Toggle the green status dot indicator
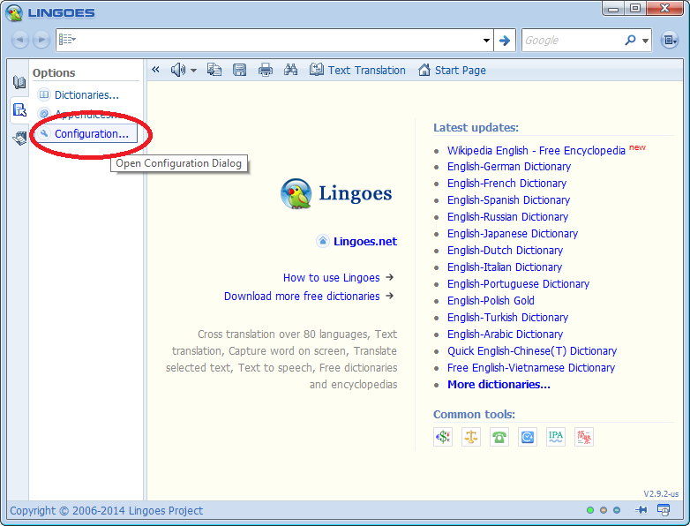Viewport: 690px width, 526px height. point(590,510)
